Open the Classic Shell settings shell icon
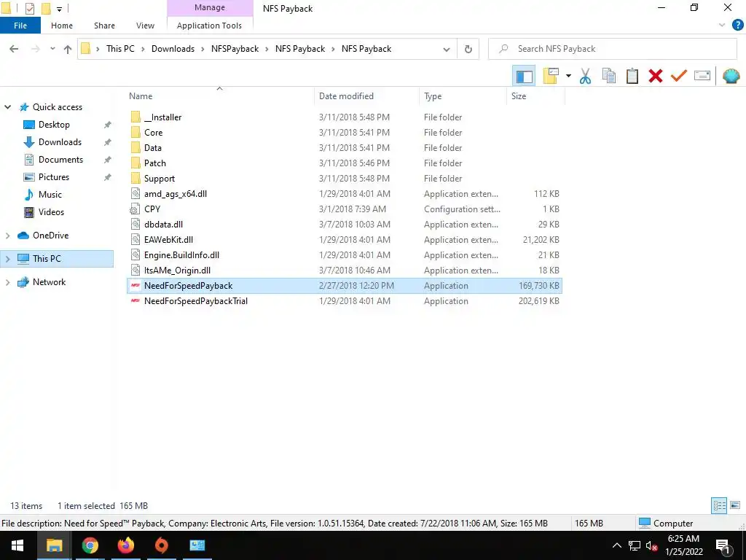The image size is (746, 560). 731,76
